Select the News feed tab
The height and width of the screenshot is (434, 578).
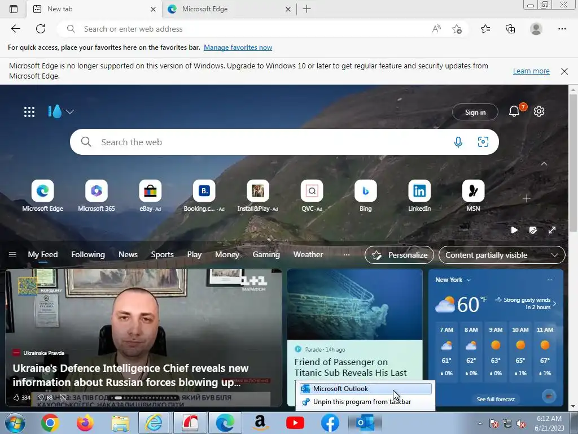coord(128,255)
